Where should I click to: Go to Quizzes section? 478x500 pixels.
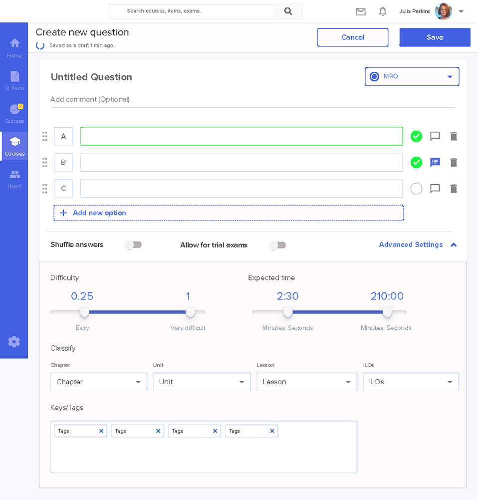[x=14, y=113]
